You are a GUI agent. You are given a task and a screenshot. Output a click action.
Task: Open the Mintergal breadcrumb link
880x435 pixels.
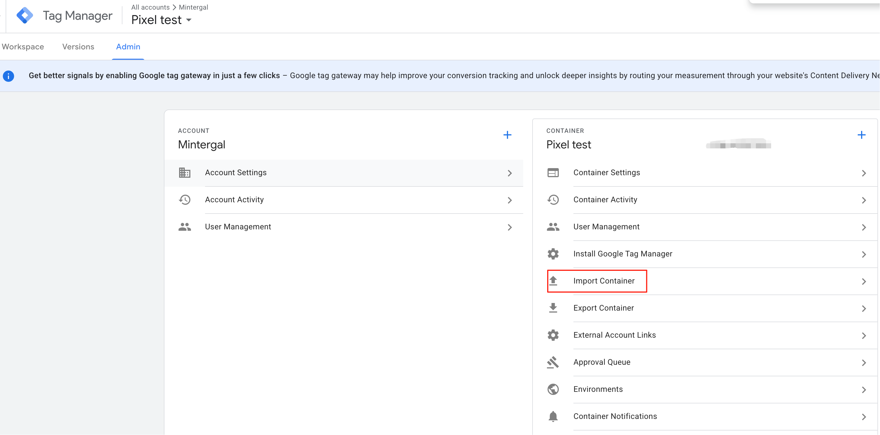click(x=193, y=7)
